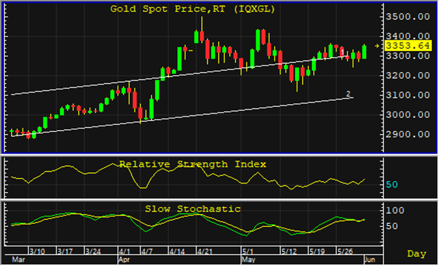Click the Relative Strength Index panel title
The height and width of the screenshot is (266, 439).
(x=192, y=165)
